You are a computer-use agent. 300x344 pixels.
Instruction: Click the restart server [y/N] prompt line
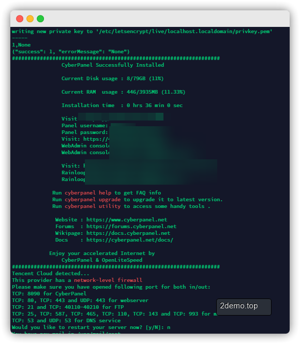[x=91, y=327]
